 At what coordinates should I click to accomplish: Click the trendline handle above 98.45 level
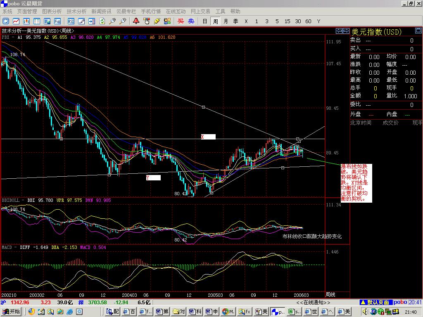(x=203, y=107)
